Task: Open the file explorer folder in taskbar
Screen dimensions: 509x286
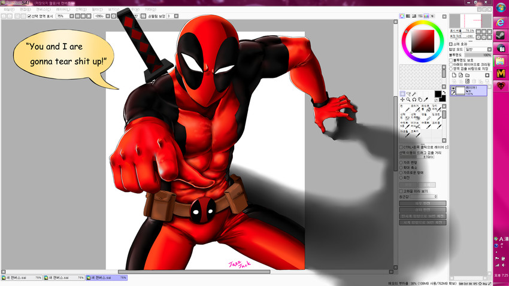Action: 501,60
